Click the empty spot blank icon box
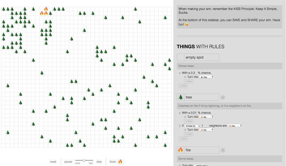Image resolution: width=286 pixels, height=166 pixels. click(x=180, y=57)
